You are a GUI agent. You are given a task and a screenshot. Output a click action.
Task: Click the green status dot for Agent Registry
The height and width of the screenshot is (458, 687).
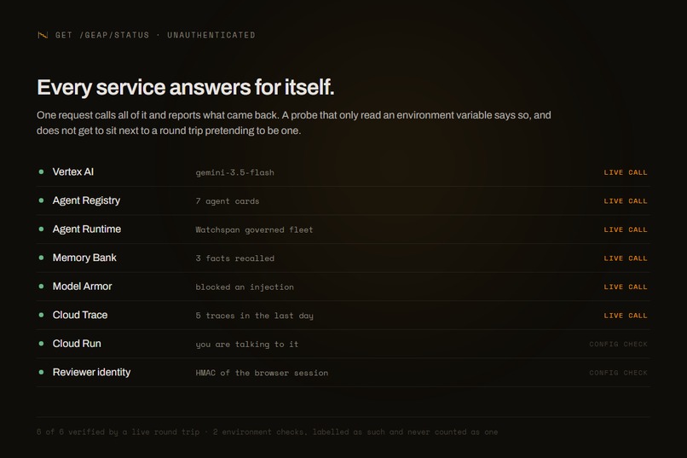pyautogui.click(x=41, y=200)
